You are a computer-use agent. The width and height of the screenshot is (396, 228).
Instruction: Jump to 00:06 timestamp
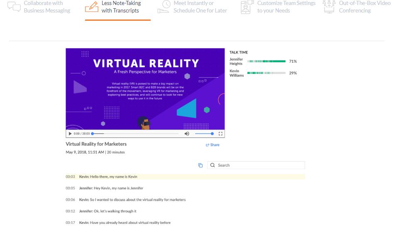pos(70,200)
